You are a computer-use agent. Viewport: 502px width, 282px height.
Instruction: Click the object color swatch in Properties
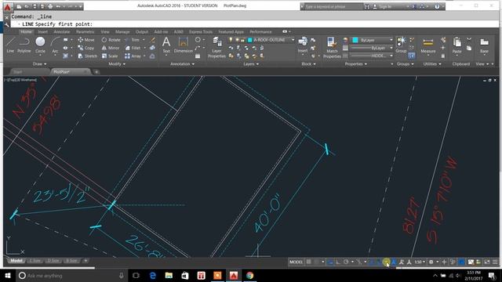click(x=355, y=40)
